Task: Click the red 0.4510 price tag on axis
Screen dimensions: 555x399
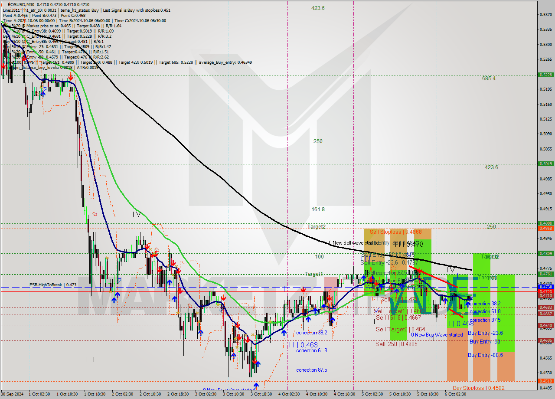Action: tap(545, 381)
